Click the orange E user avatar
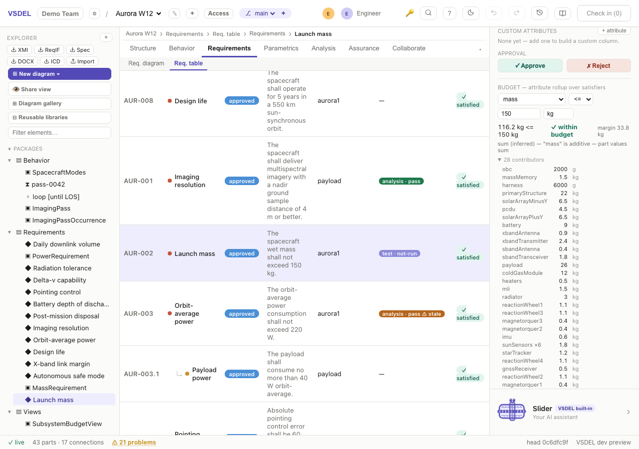 click(x=328, y=13)
